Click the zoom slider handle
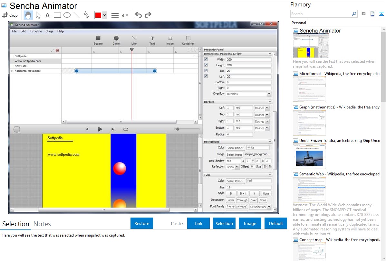 [178, 129]
